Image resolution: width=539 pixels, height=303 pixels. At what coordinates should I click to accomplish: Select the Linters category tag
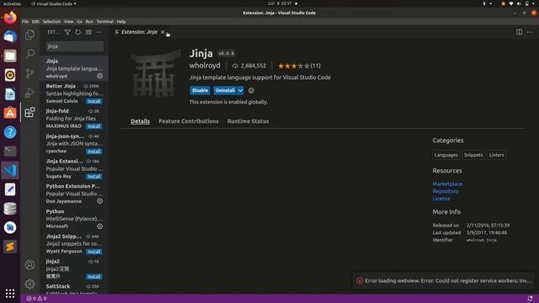pos(496,155)
